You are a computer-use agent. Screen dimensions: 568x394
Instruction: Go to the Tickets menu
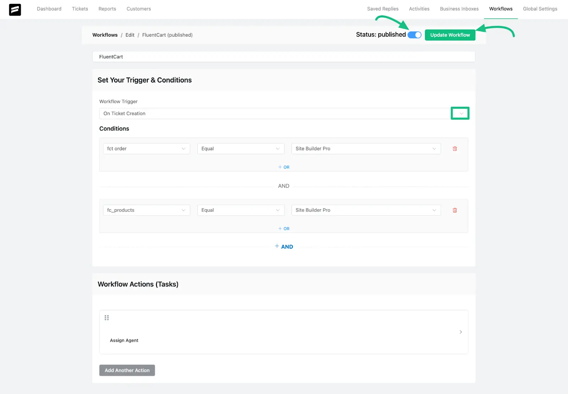[x=80, y=9]
